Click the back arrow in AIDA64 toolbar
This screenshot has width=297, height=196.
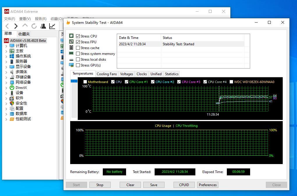[7, 26]
